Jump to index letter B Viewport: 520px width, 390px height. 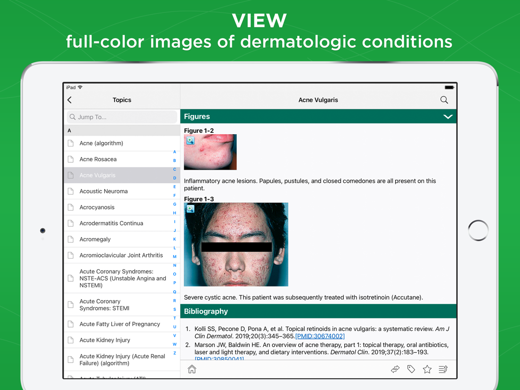[x=174, y=161]
